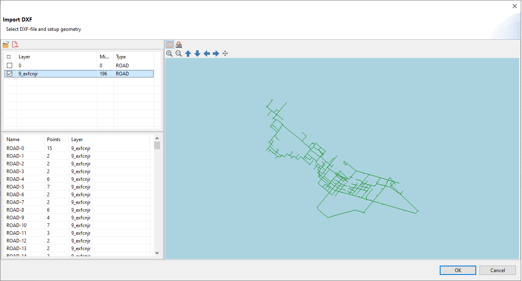This screenshot has width=522, height=281.
Task: Click points value 15 for ROAD-0
Action: coord(49,148)
